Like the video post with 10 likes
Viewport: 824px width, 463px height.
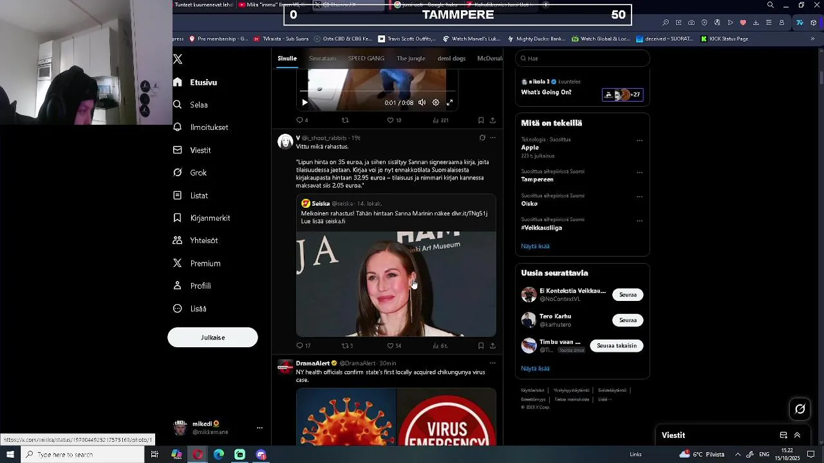394,120
